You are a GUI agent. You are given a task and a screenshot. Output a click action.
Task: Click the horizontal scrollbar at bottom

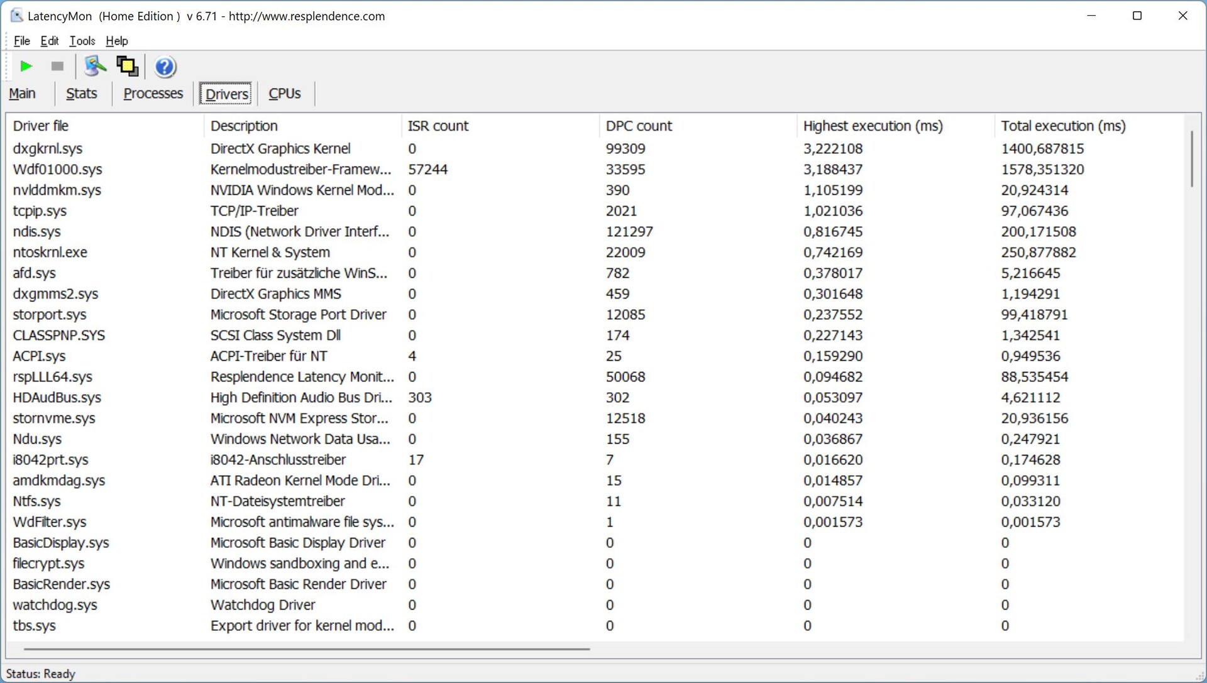307,648
